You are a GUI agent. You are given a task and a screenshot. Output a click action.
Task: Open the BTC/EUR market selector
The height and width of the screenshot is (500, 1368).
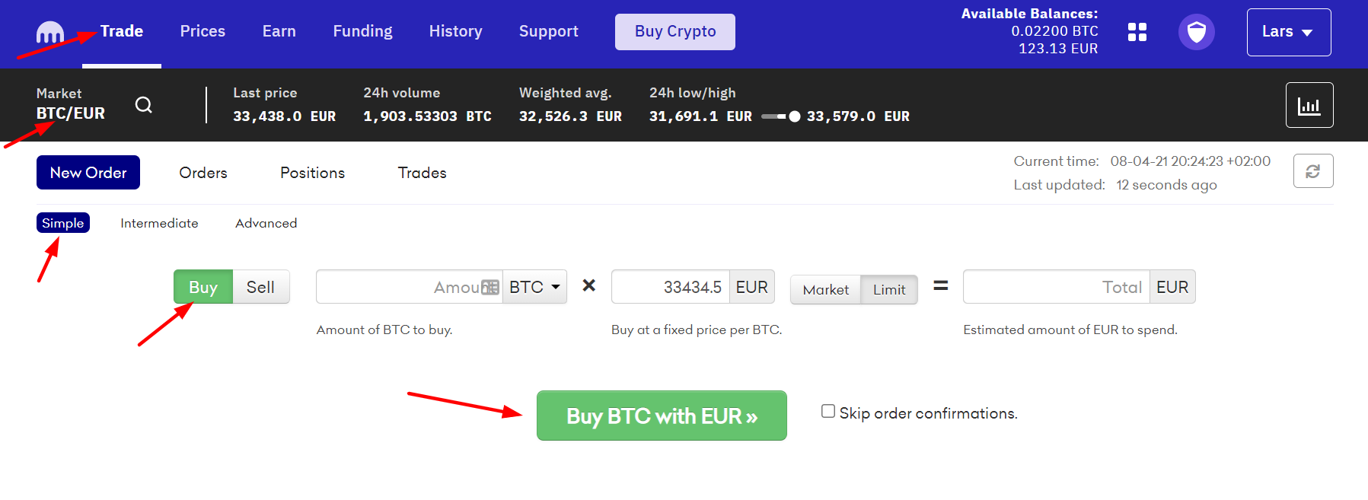click(71, 113)
